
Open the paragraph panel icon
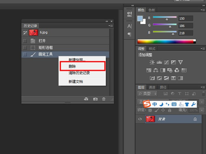[x=129, y=34]
